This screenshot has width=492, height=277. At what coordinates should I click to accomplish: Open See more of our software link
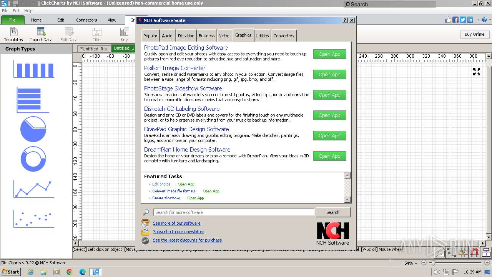[x=177, y=223]
